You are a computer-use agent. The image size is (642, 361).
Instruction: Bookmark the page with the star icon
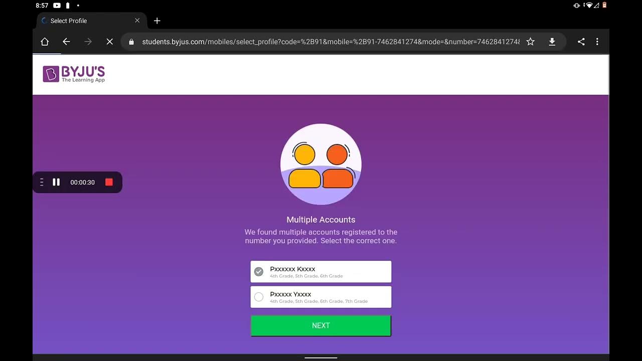(530, 42)
